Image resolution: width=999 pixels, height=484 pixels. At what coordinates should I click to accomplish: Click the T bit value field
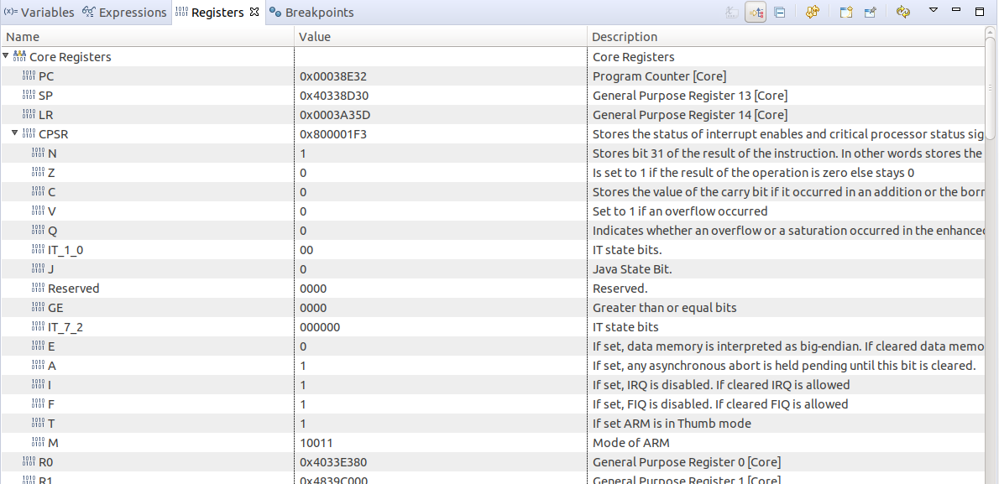304,424
